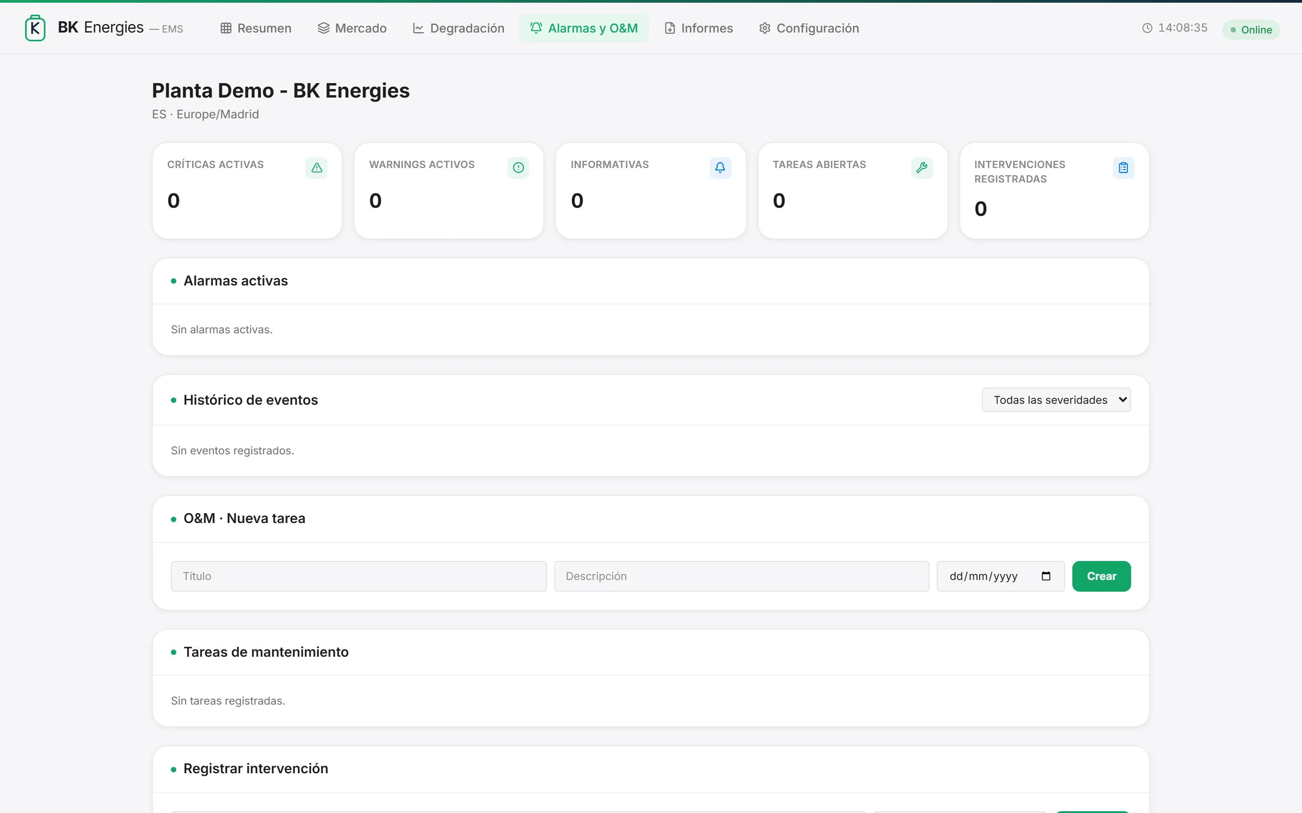Focus the Descripción input field

[x=741, y=576]
